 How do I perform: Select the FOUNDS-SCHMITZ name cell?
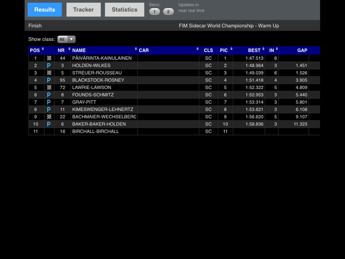(104, 95)
